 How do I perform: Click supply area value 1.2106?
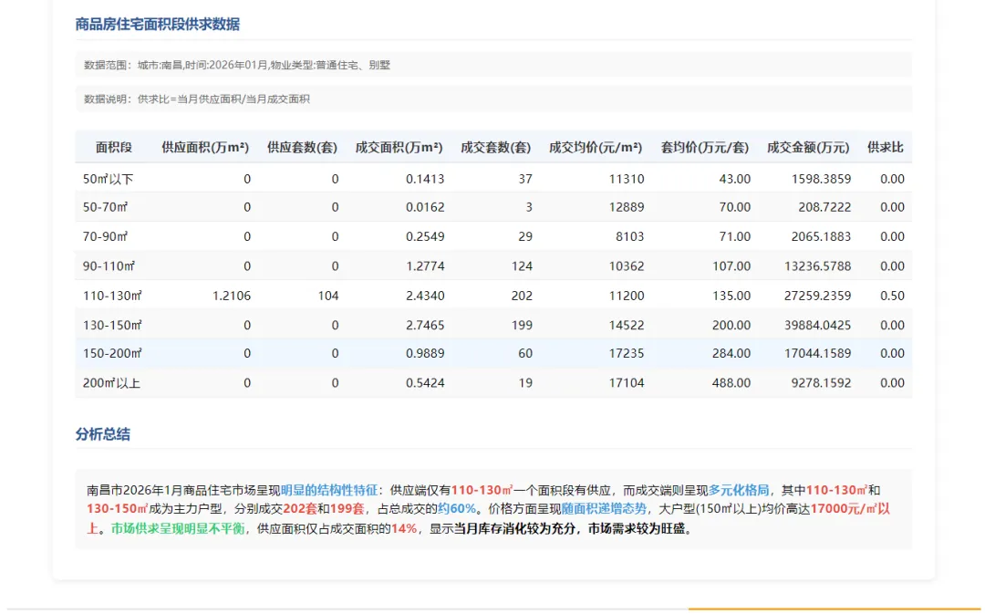click(x=232, y=296)
